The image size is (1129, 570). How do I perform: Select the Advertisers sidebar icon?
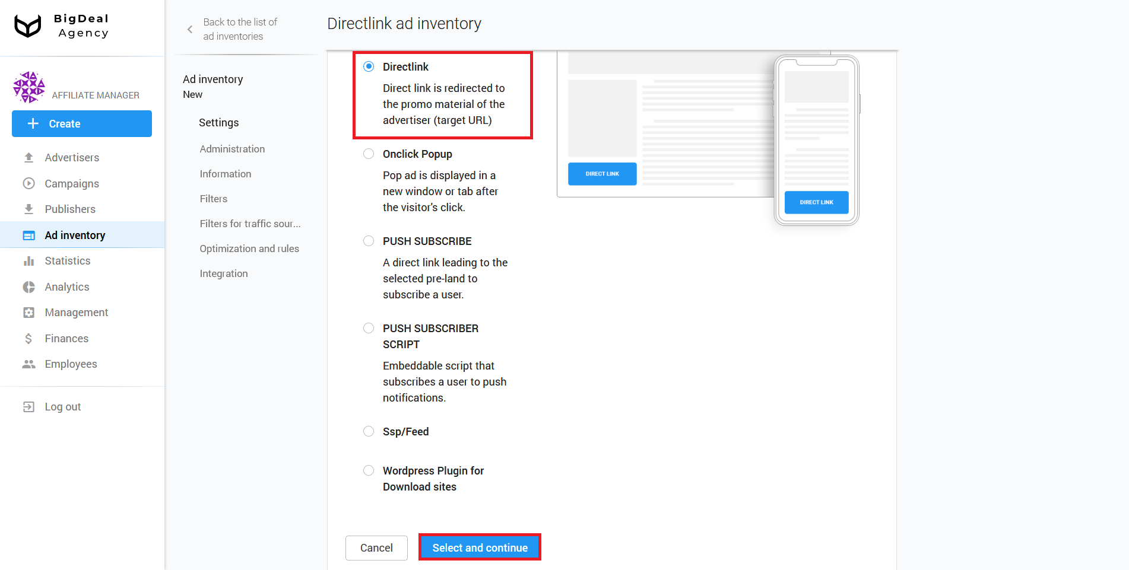coord(28,157)
